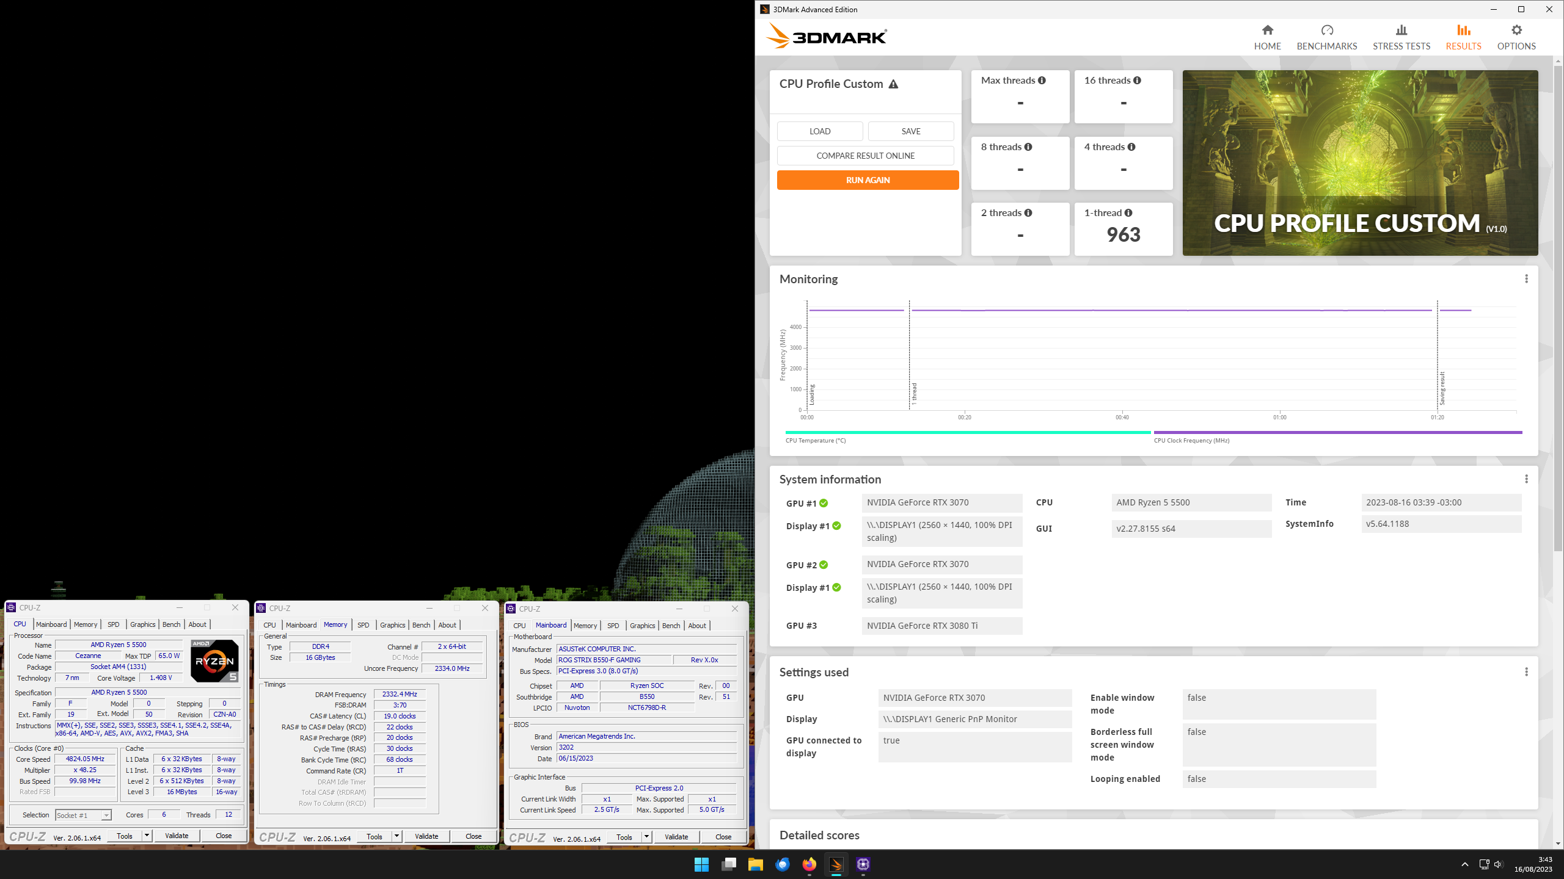
Task: Open the 3DMark Home page icon
Action: pyautogui.click(x=1267, y=30)
